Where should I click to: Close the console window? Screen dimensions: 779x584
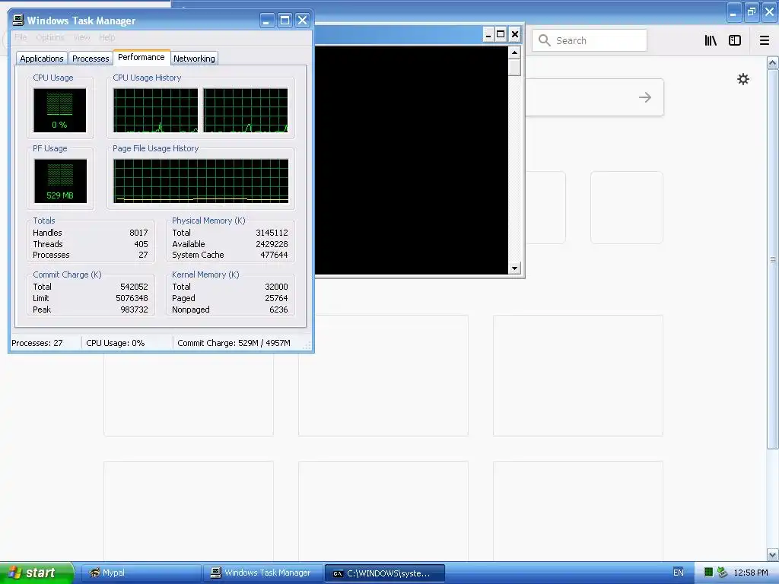[515, 34]
